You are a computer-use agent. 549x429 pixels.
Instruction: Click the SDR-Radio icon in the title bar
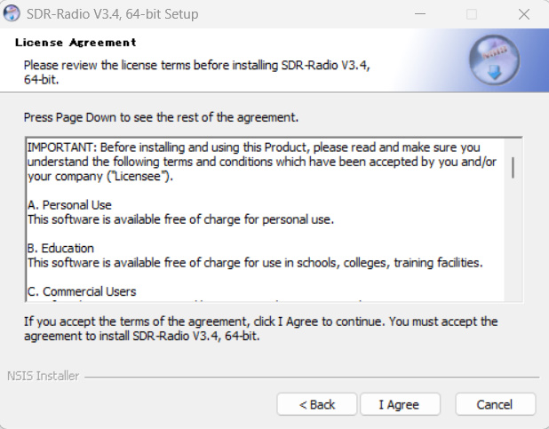click(12, 14)
